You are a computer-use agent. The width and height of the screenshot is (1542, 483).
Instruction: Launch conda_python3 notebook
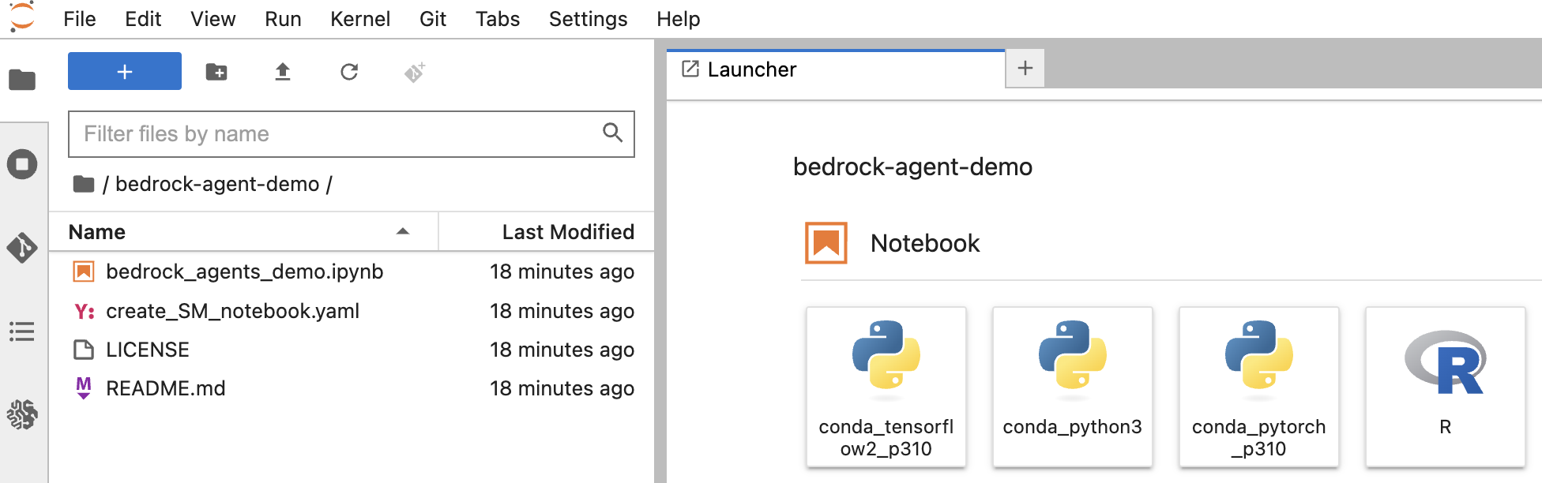(x=1073, y=387)
